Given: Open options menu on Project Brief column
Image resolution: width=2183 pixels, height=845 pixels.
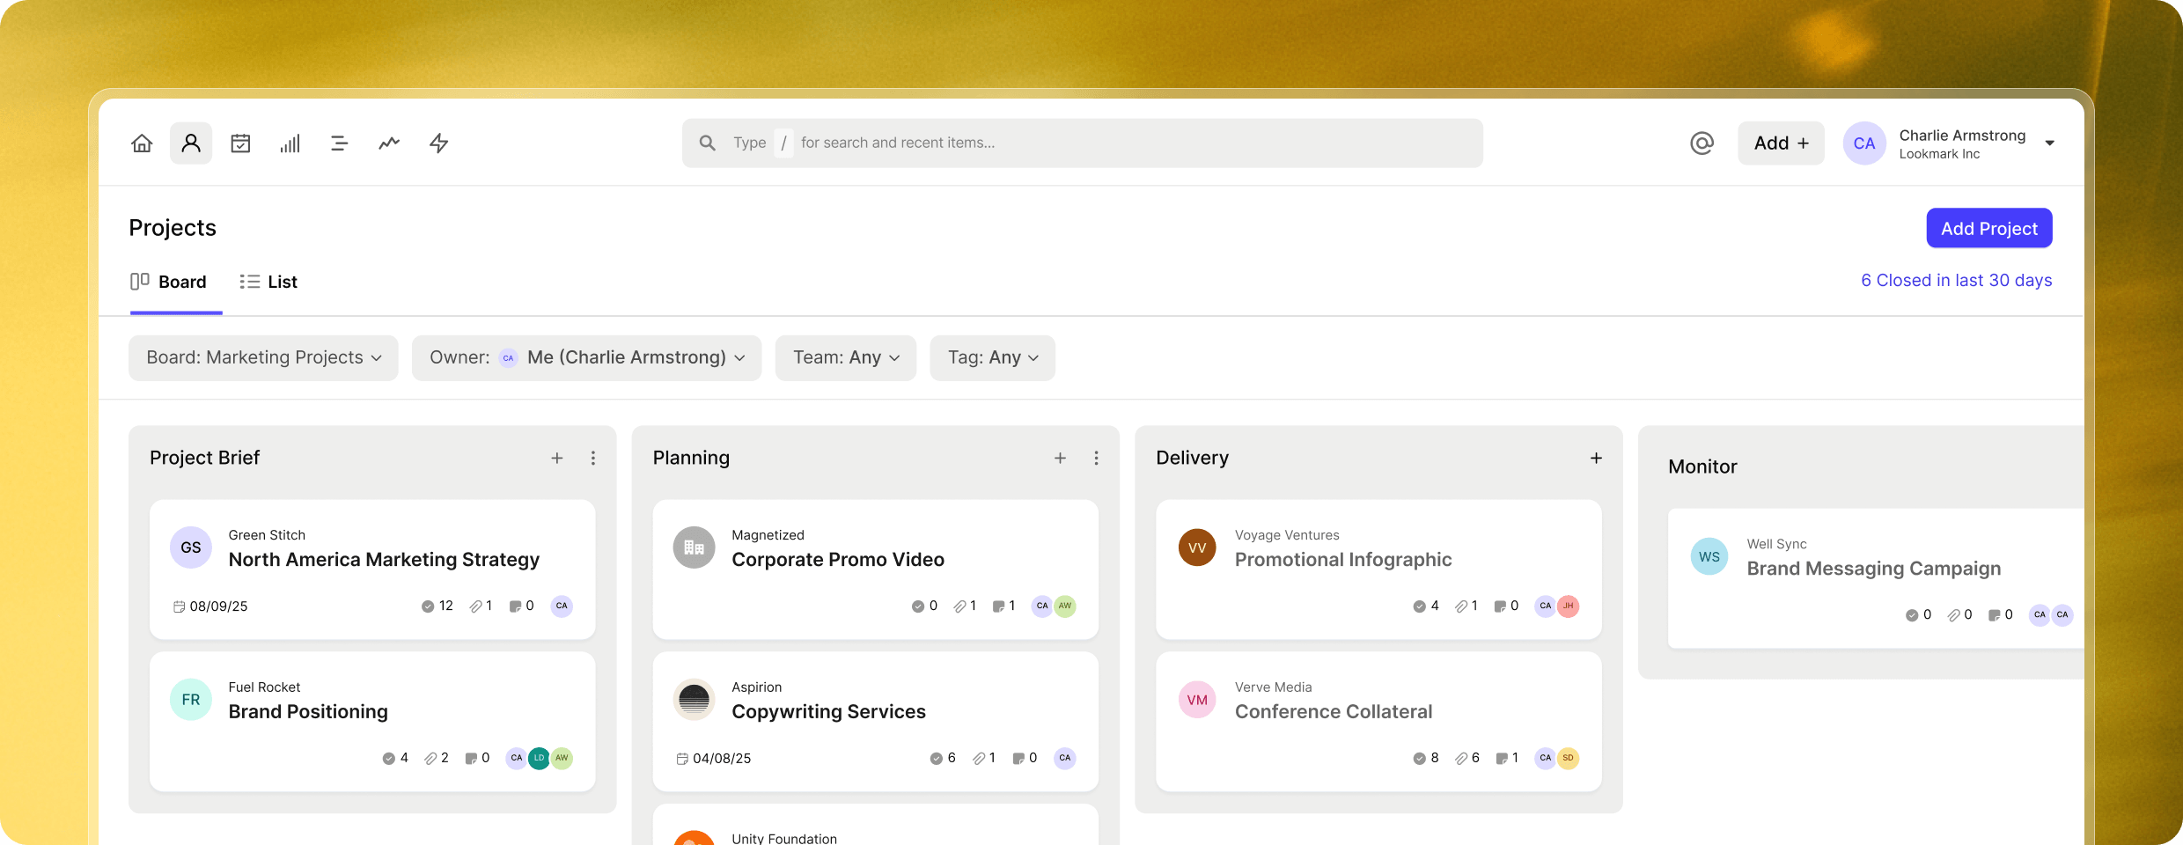Looking at the screenshot, I should pyautogui.click(x=593, y=458).
